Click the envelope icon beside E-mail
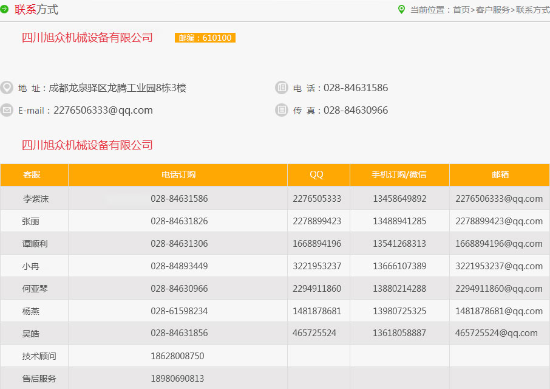Viewport: 550px width, 389px height. [x=7, y=110]
